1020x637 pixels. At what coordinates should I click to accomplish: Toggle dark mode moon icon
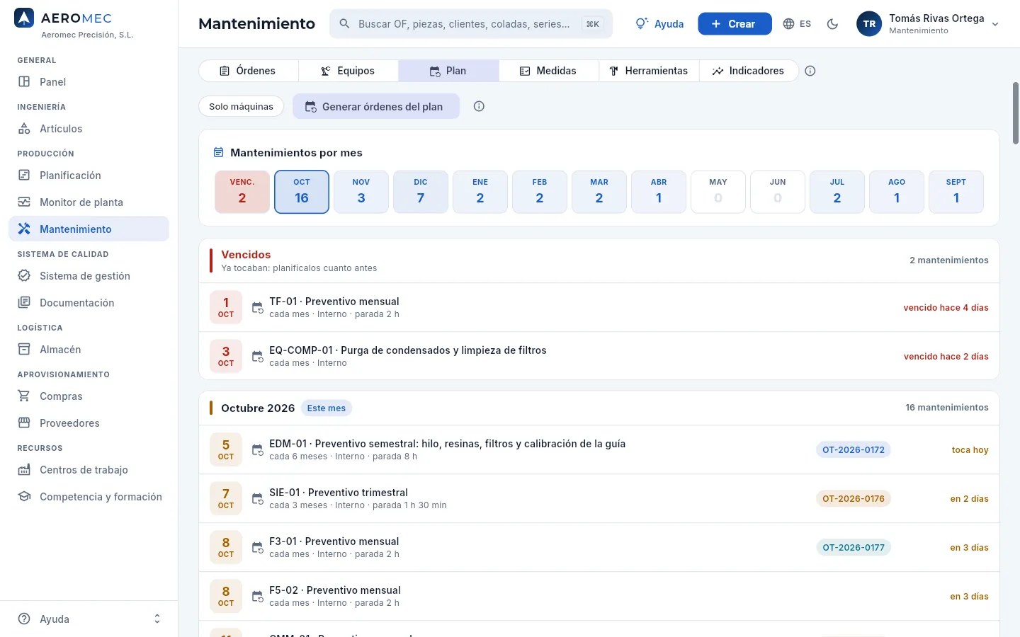(x=832, y=24)
